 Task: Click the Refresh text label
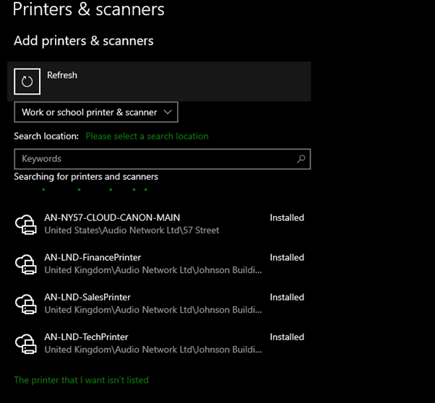click(x=62, y=75)
